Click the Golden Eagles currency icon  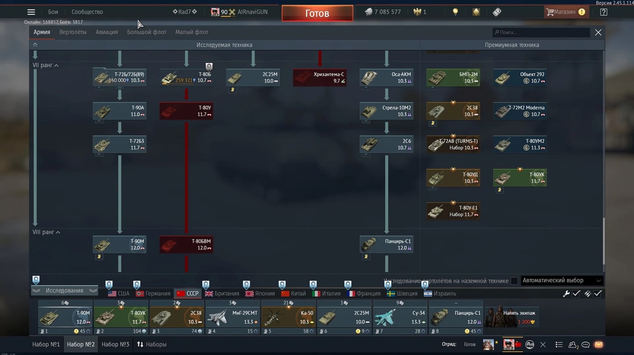coord(417,12)
